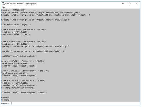Click the 'Enter an option' Distance/Radius line
The image size is (144, 108).
(x=40, y=13)
